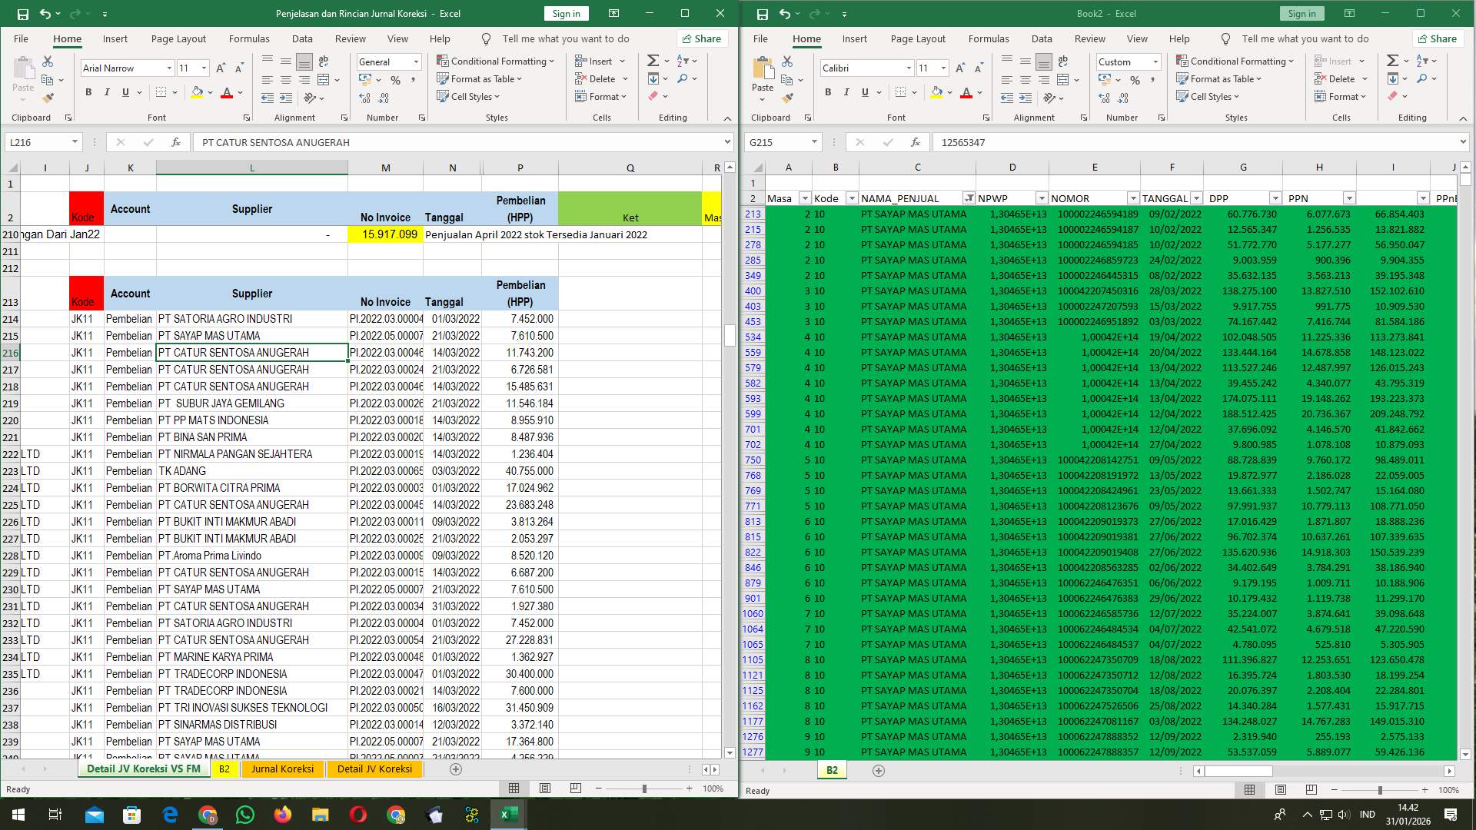The width and height of the screenshot is (1476, 830).
Task: Toggle Bold on the left formula bar selection
Action: 87,92
